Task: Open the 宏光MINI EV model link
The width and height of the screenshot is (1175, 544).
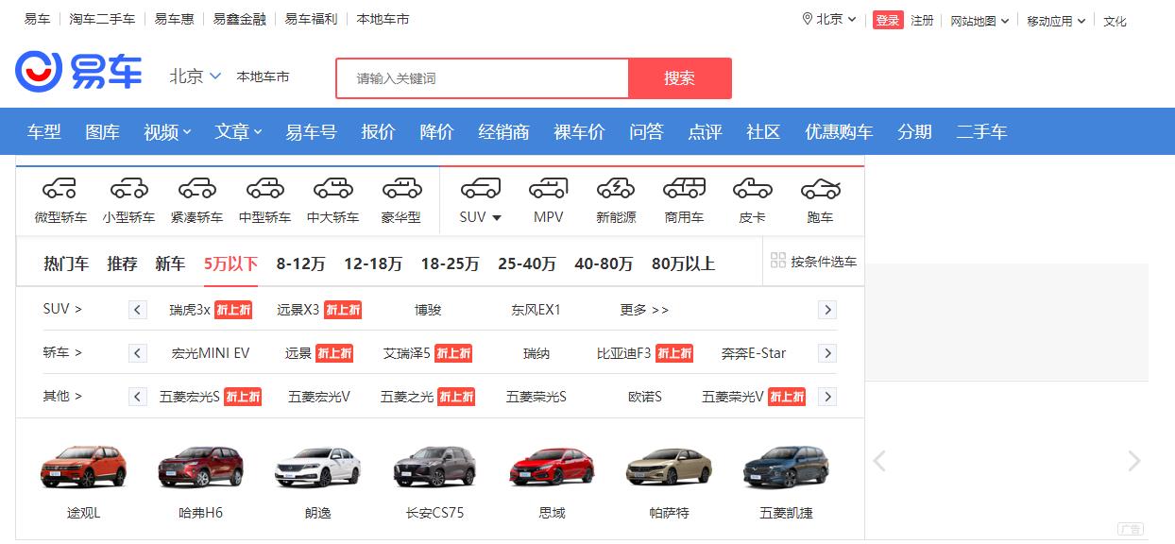Action: [x=211, y=353]
